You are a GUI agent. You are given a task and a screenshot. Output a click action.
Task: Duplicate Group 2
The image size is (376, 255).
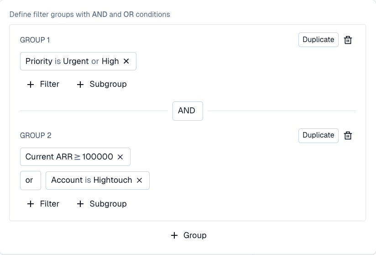318,135
